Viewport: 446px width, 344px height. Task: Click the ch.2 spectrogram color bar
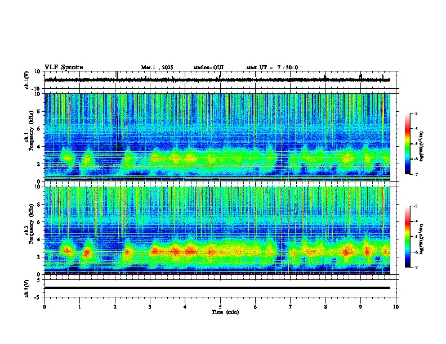tap(408, 237)
